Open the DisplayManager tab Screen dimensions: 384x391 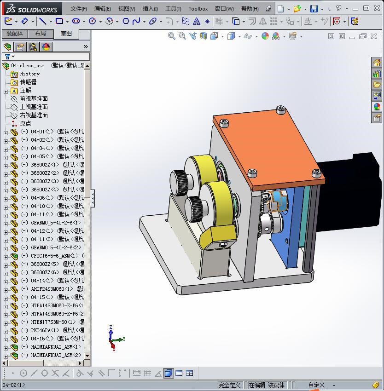point(46,46)
